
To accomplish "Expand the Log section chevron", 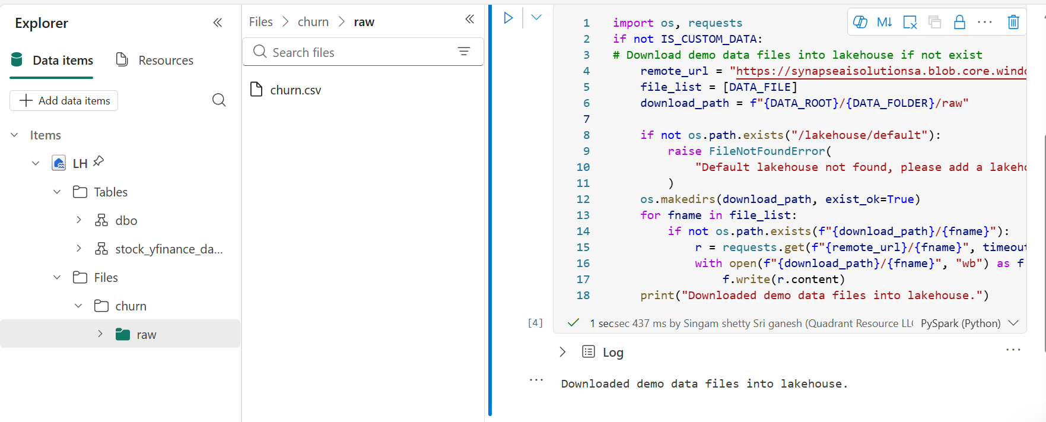I will 562,352.
